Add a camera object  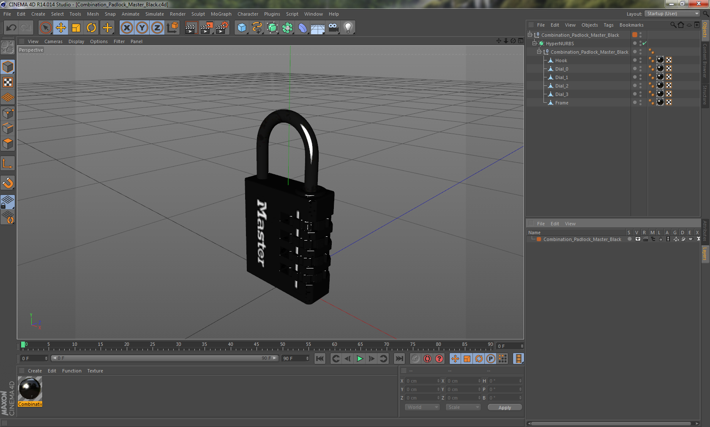pyautogui.click(x=333, y=28)
